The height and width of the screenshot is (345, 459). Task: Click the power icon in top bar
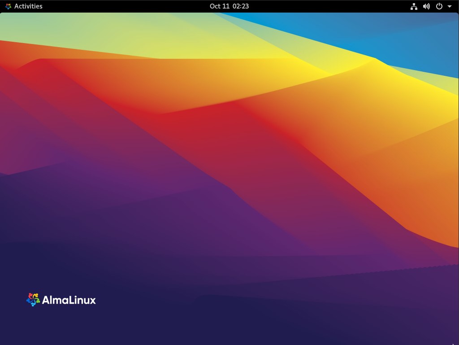click(439, 6)
